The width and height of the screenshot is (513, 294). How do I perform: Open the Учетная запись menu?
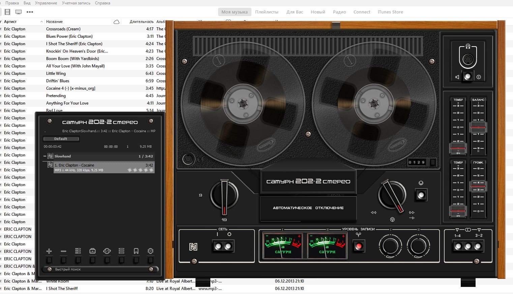click(76, 3)
